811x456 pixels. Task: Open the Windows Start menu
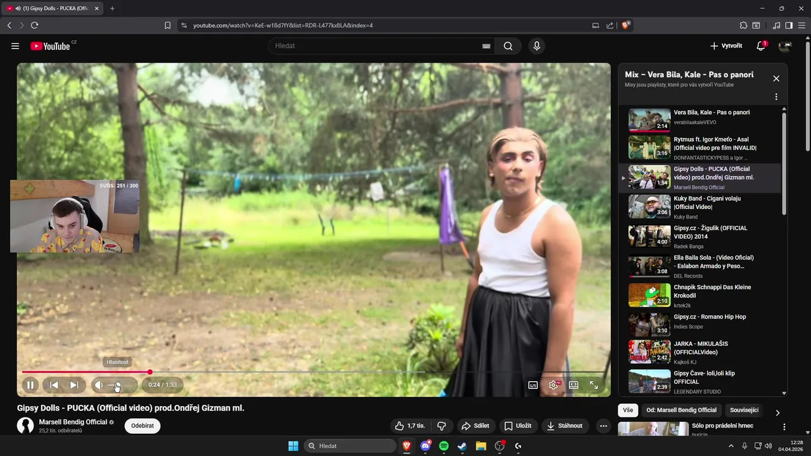click(293, 446)
